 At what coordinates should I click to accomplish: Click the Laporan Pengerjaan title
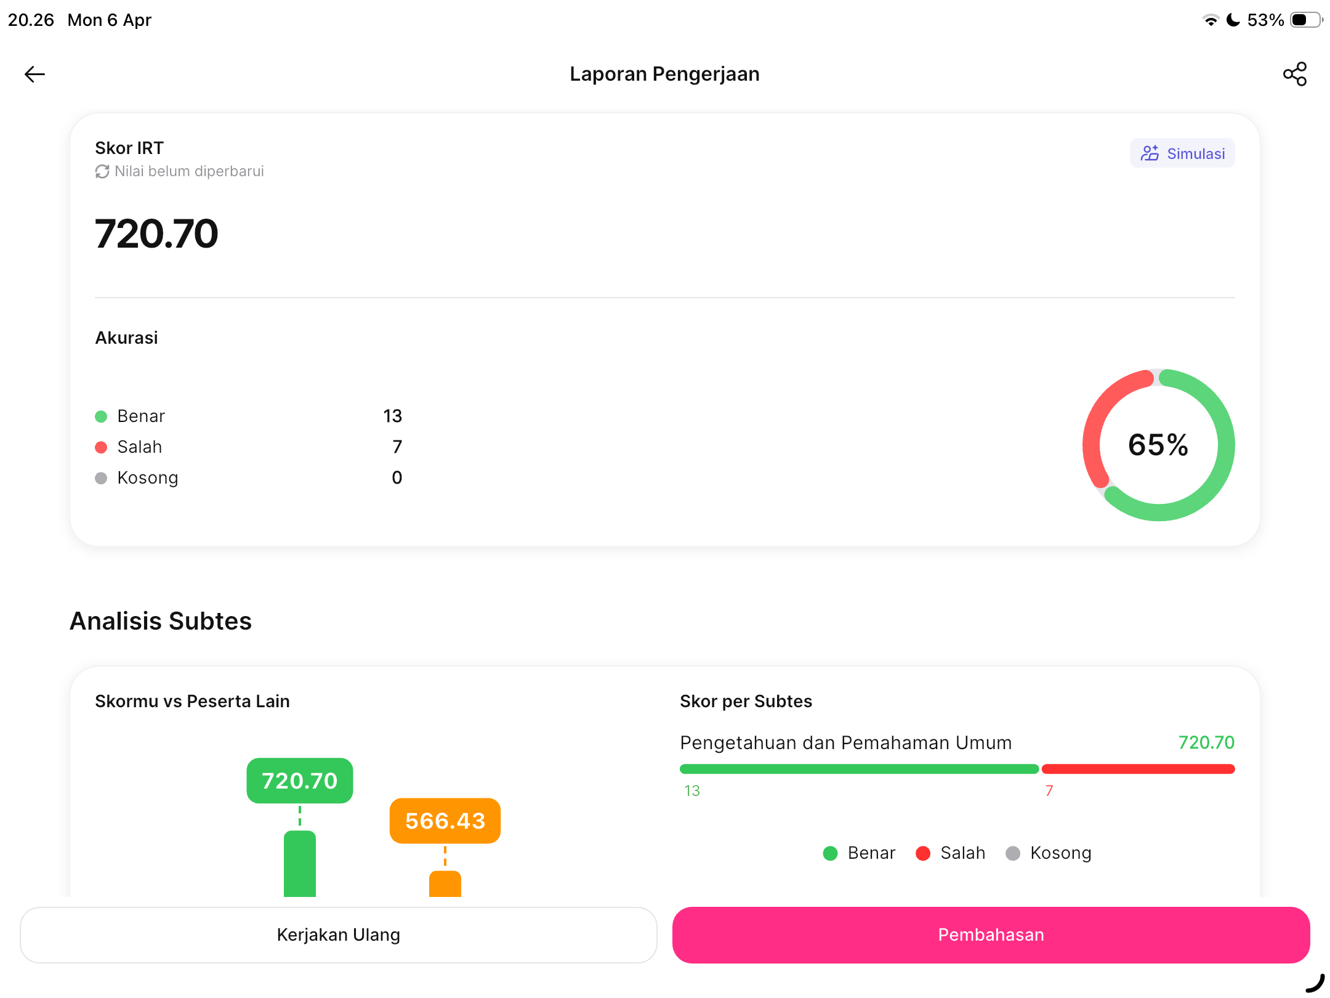coord(664,74)
